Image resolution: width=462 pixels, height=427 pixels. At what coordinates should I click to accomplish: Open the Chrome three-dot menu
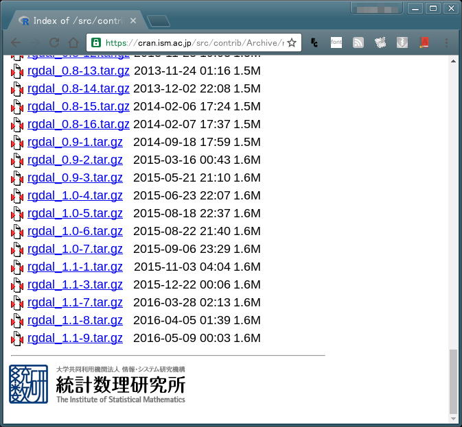[x=446, y=43]
